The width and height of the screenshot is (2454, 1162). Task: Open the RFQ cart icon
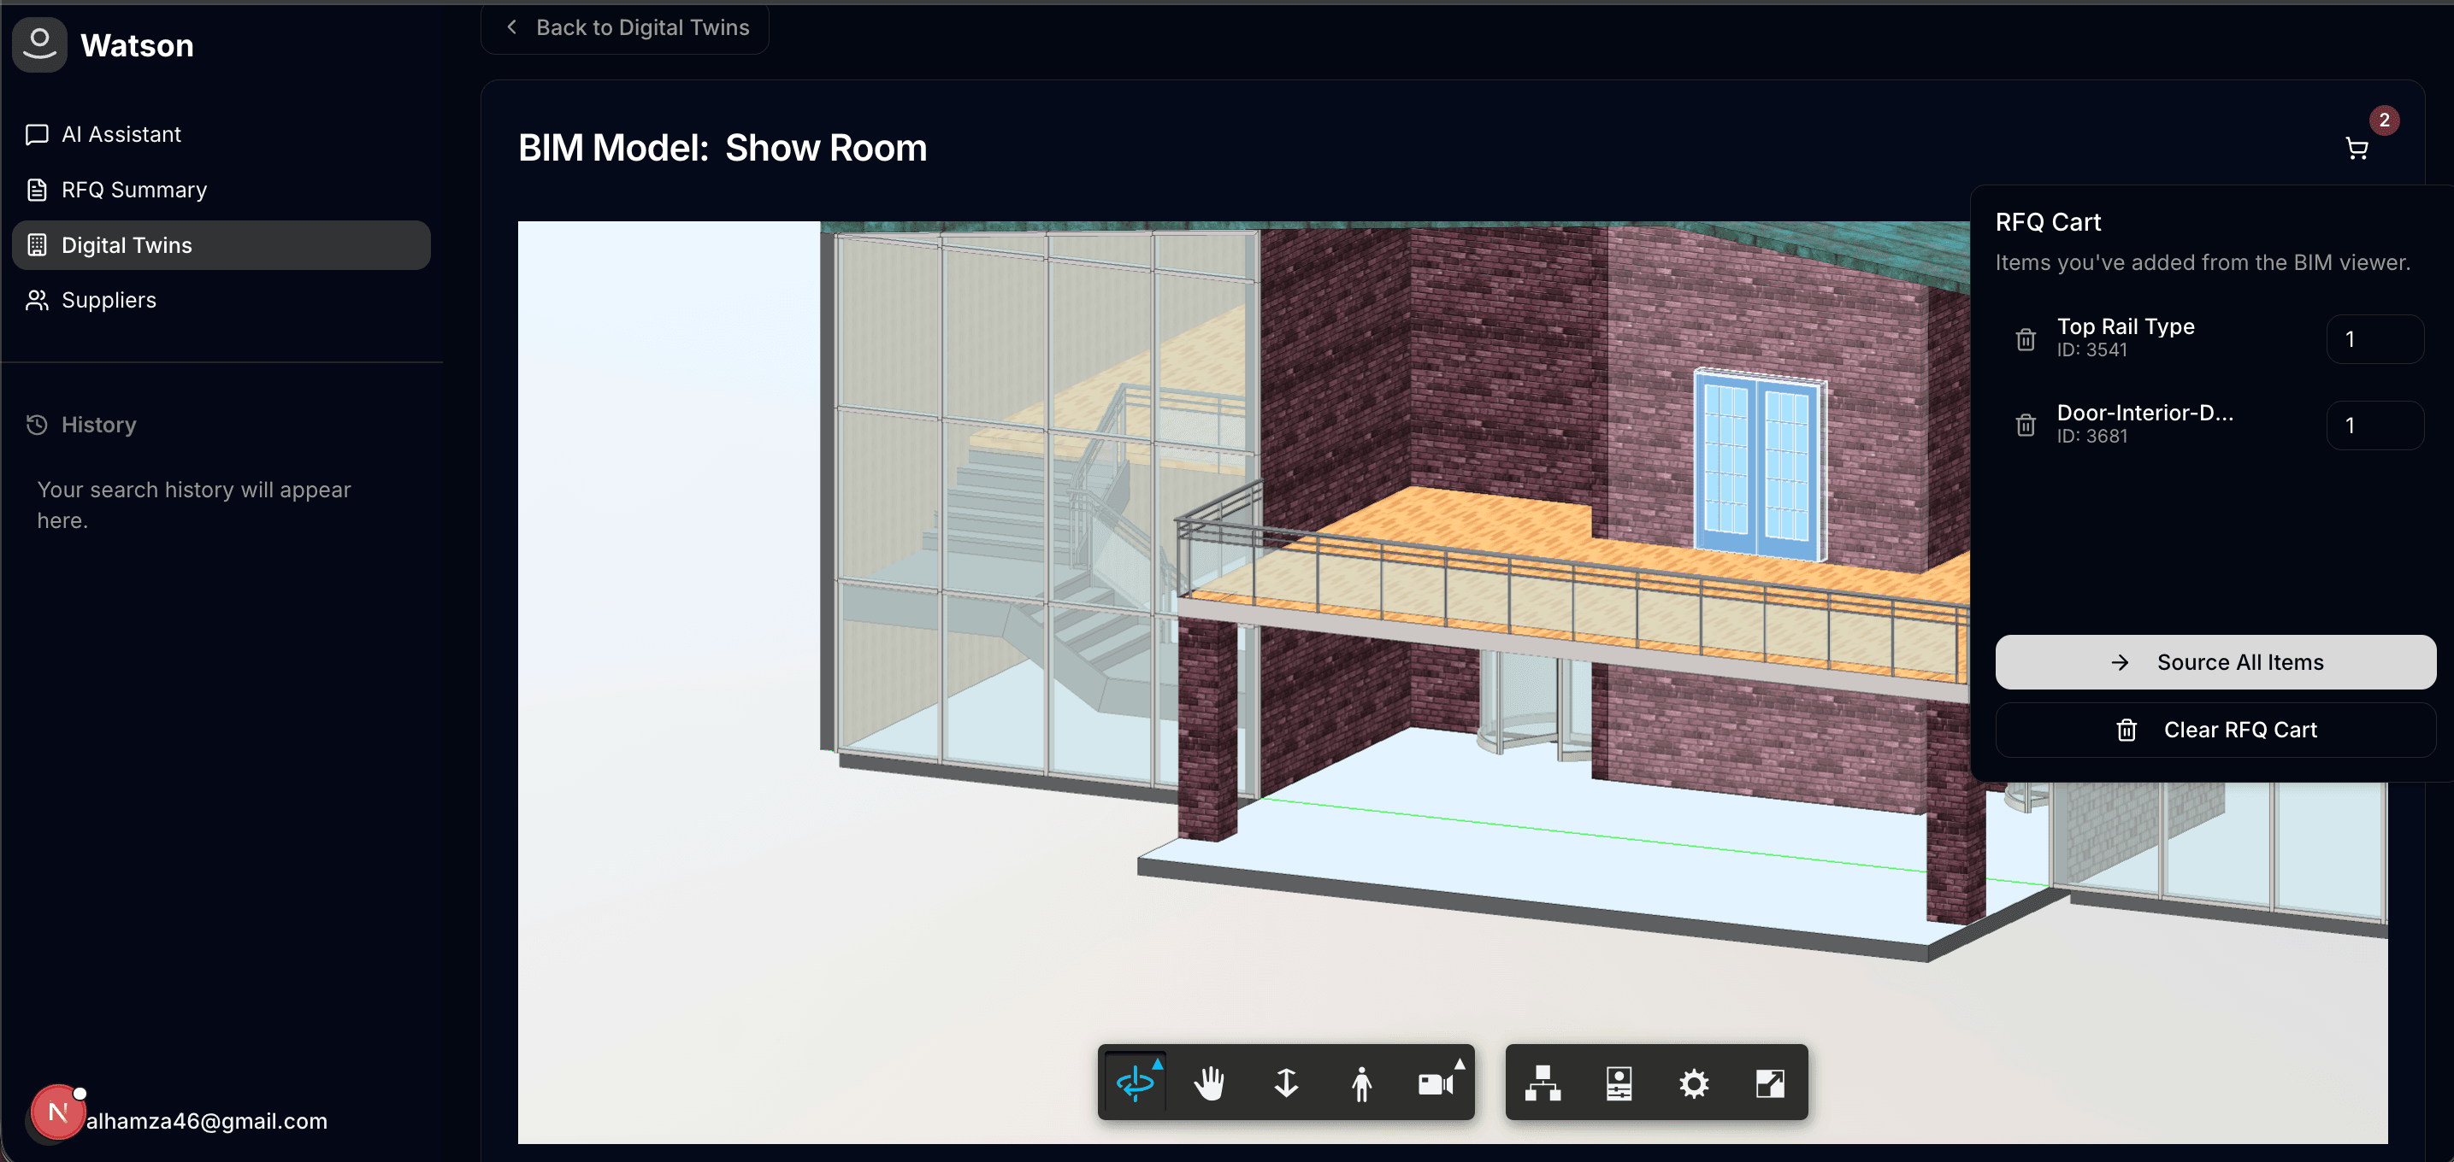2356,149
